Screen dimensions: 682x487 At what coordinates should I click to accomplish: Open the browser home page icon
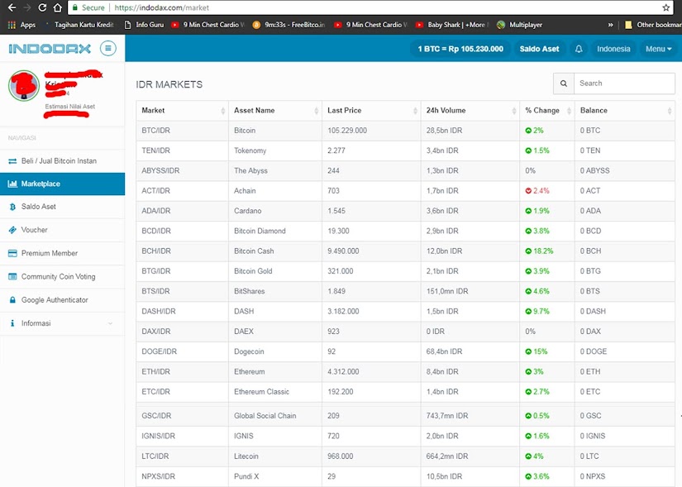[57, 7]
